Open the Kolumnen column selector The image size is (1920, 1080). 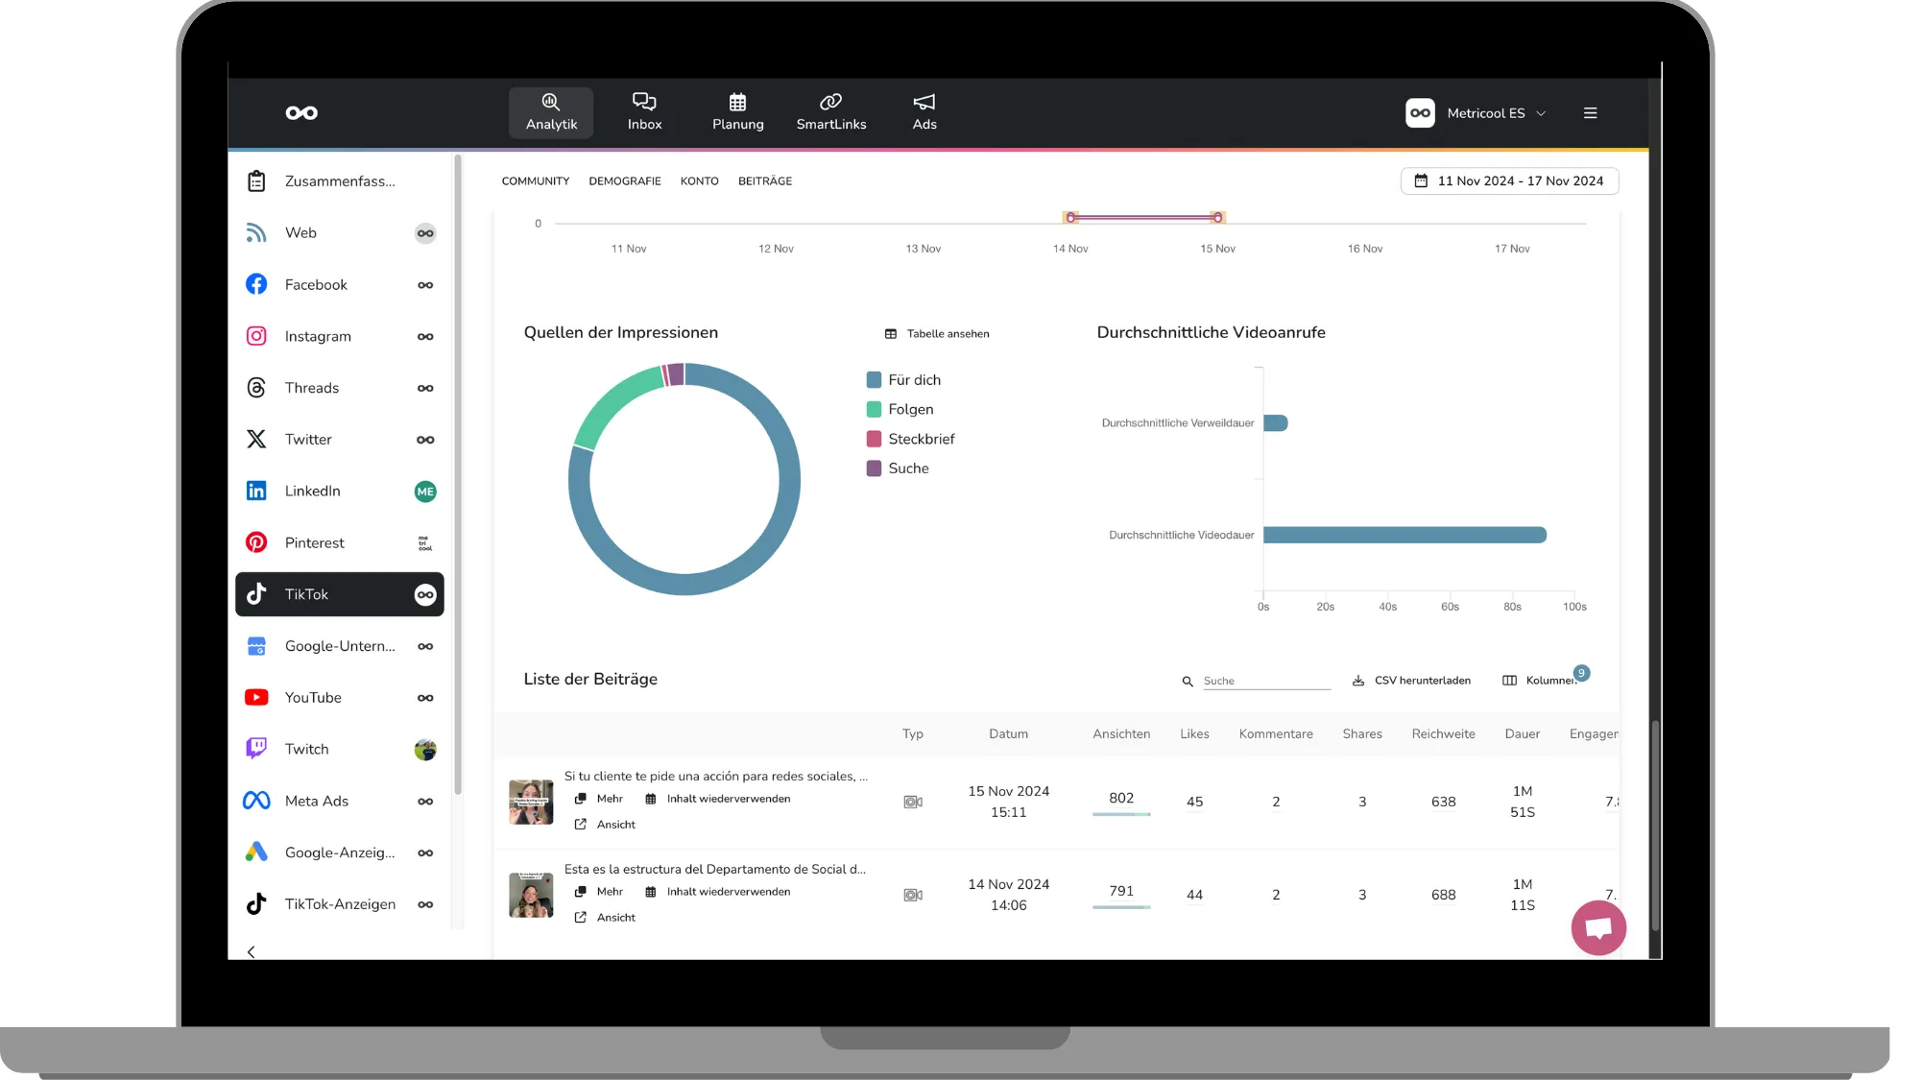coord(1540,681)
